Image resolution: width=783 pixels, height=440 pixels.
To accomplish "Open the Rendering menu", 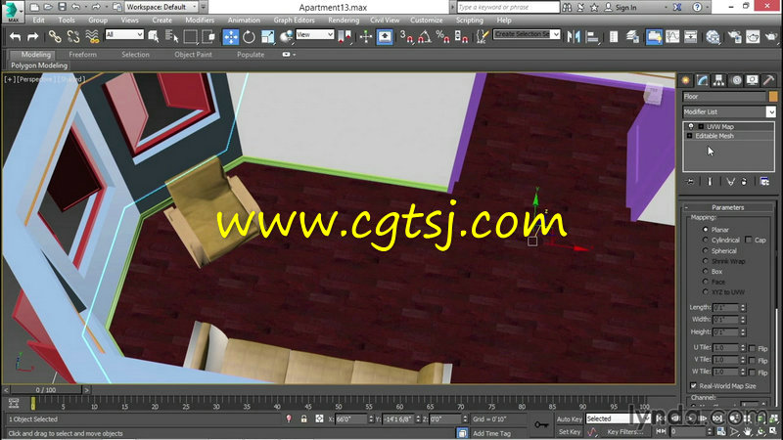I will point(344,20).
